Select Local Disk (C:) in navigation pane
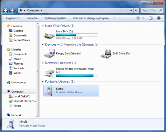 point(22,96)
